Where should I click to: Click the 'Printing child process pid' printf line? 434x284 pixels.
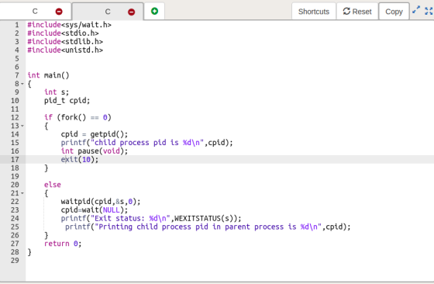coord(208,227)
